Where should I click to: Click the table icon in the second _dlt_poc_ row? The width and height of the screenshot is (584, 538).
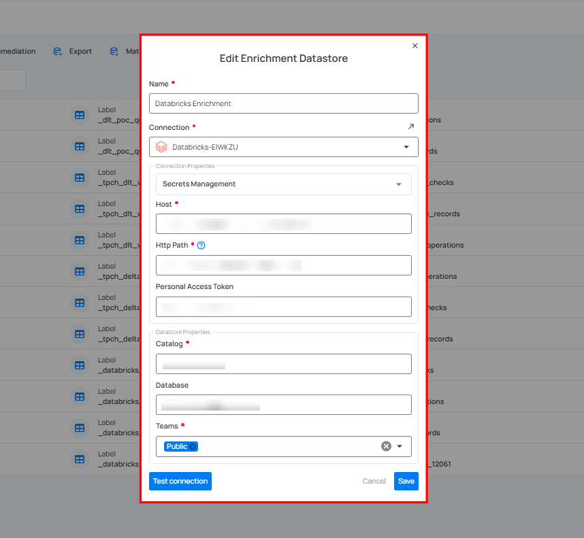pos(80,147)
